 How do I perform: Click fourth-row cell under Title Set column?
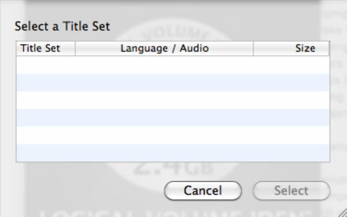click(x=45, y=118)
